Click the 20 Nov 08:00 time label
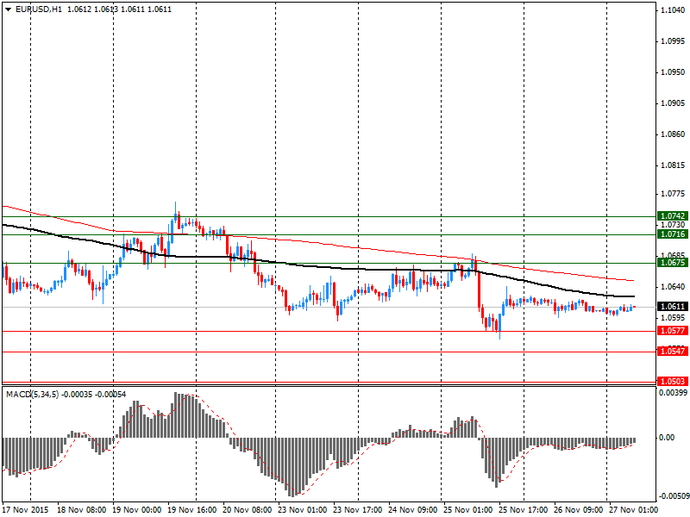 (x=248, y=510)
